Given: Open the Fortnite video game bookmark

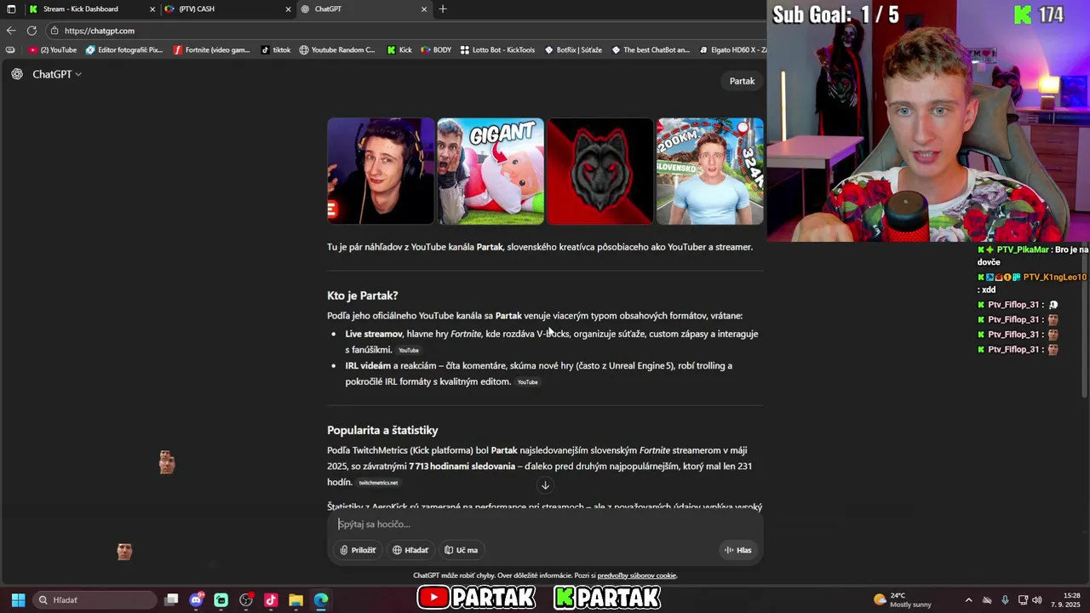Looking at the screenshot, I should pyautogui.click(x=212, y=50).
